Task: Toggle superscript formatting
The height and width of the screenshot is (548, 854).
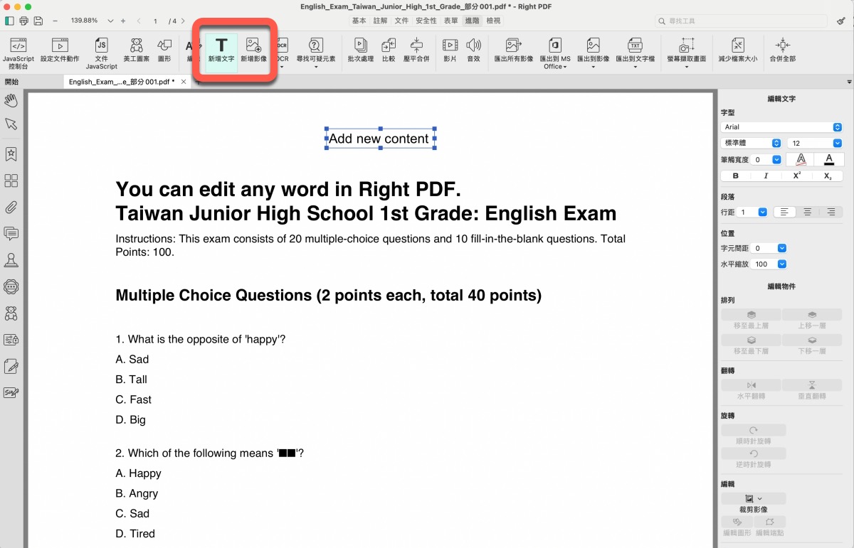Action: [797, 176]
